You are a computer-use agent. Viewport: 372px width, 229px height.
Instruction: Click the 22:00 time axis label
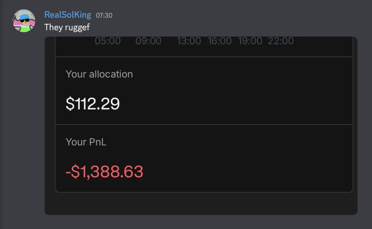[280, 41]
